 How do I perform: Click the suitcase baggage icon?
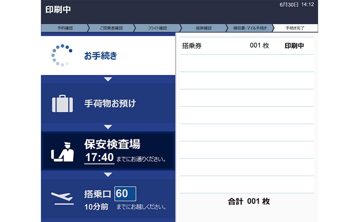62,103
